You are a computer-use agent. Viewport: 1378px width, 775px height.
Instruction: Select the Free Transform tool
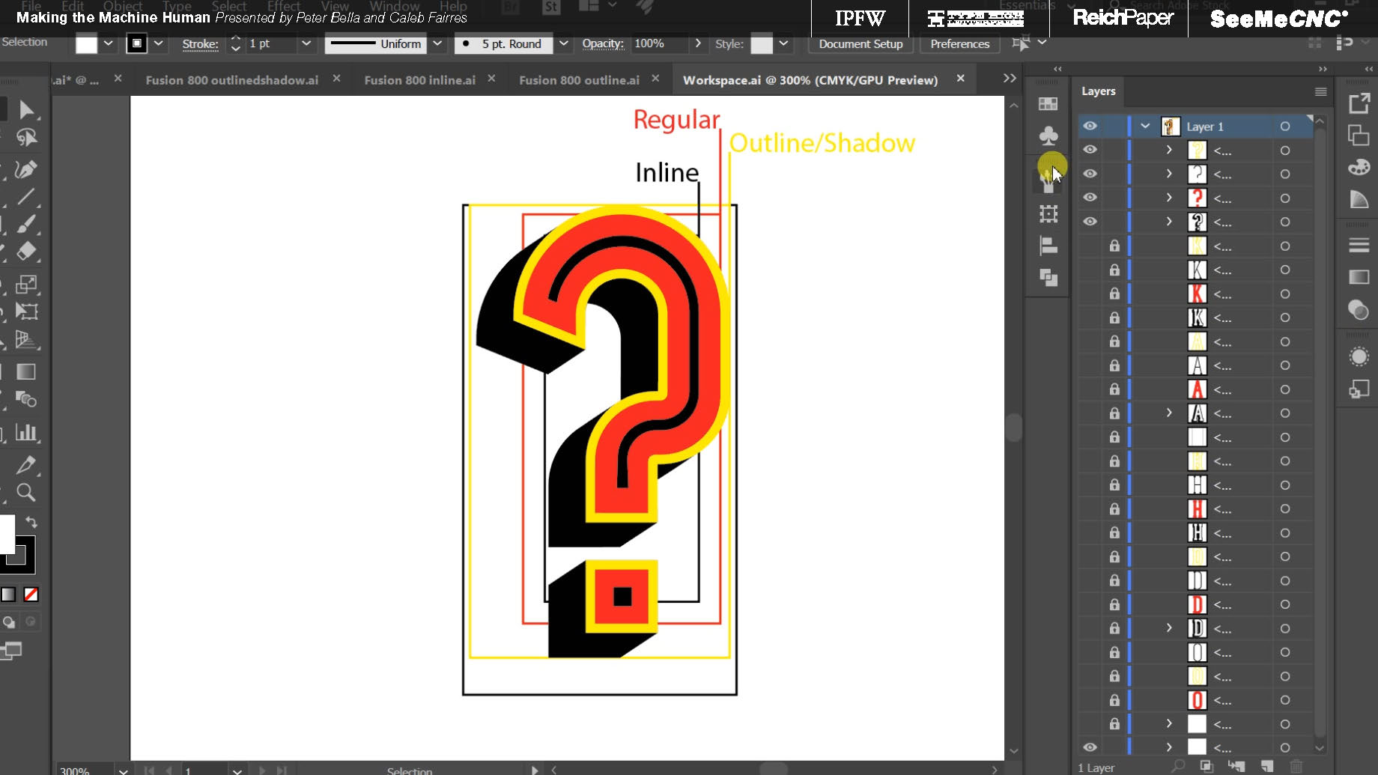tap(26, 311)
